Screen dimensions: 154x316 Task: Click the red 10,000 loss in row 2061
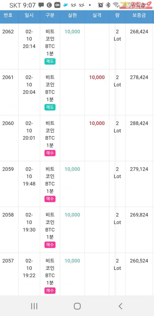point(97,77)
